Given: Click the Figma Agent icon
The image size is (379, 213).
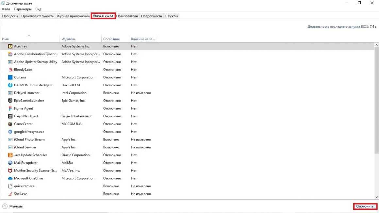Looking at the screenshot, I should (x=10, y=108).
